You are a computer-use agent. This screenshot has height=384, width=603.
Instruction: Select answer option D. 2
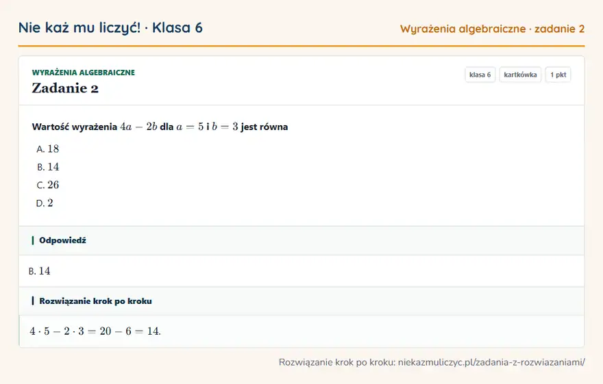pyautogui.click(x=45, y=203)
